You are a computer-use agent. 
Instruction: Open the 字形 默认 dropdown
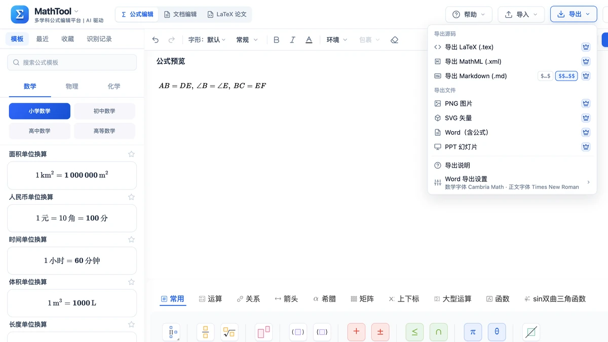(207, 40)
